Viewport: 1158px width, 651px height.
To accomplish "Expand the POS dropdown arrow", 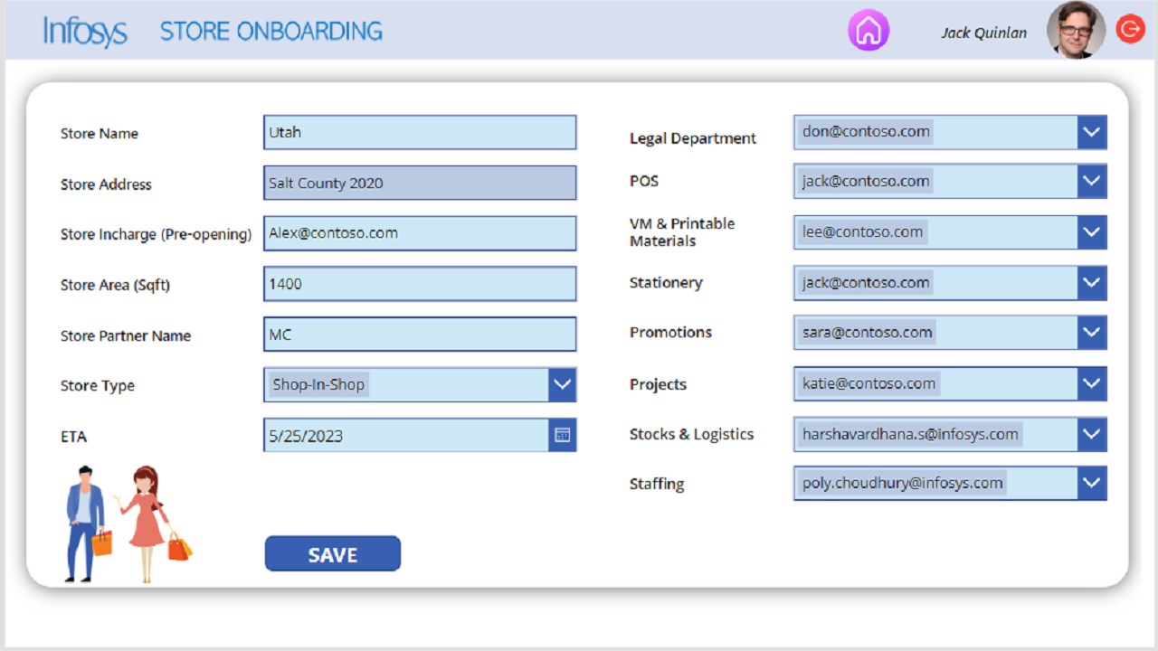I will click(x=1092, y=181).
